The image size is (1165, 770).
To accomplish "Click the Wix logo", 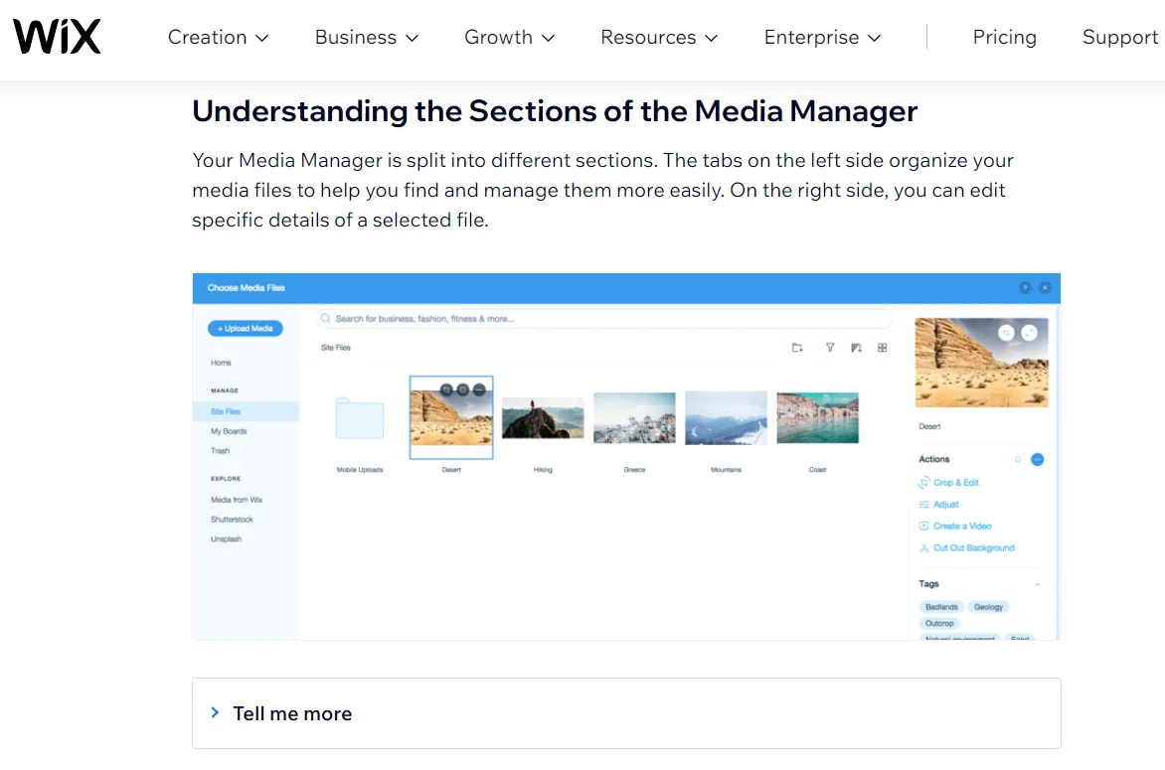I will point(57,38).
